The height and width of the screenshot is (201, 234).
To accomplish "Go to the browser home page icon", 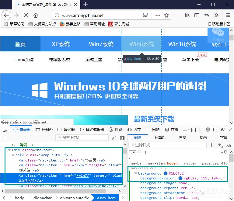I will (x=36, y=15).
